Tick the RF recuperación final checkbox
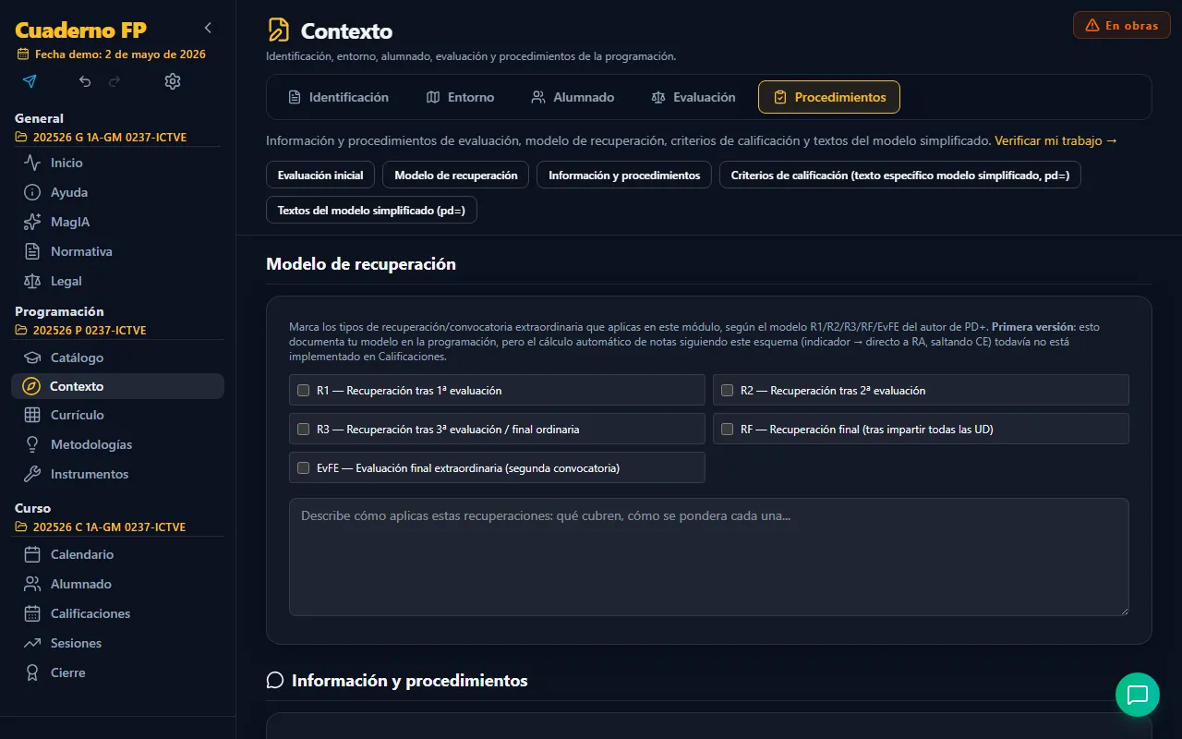The width and height of the screenshot is (1182, 739). click(728, 430)
